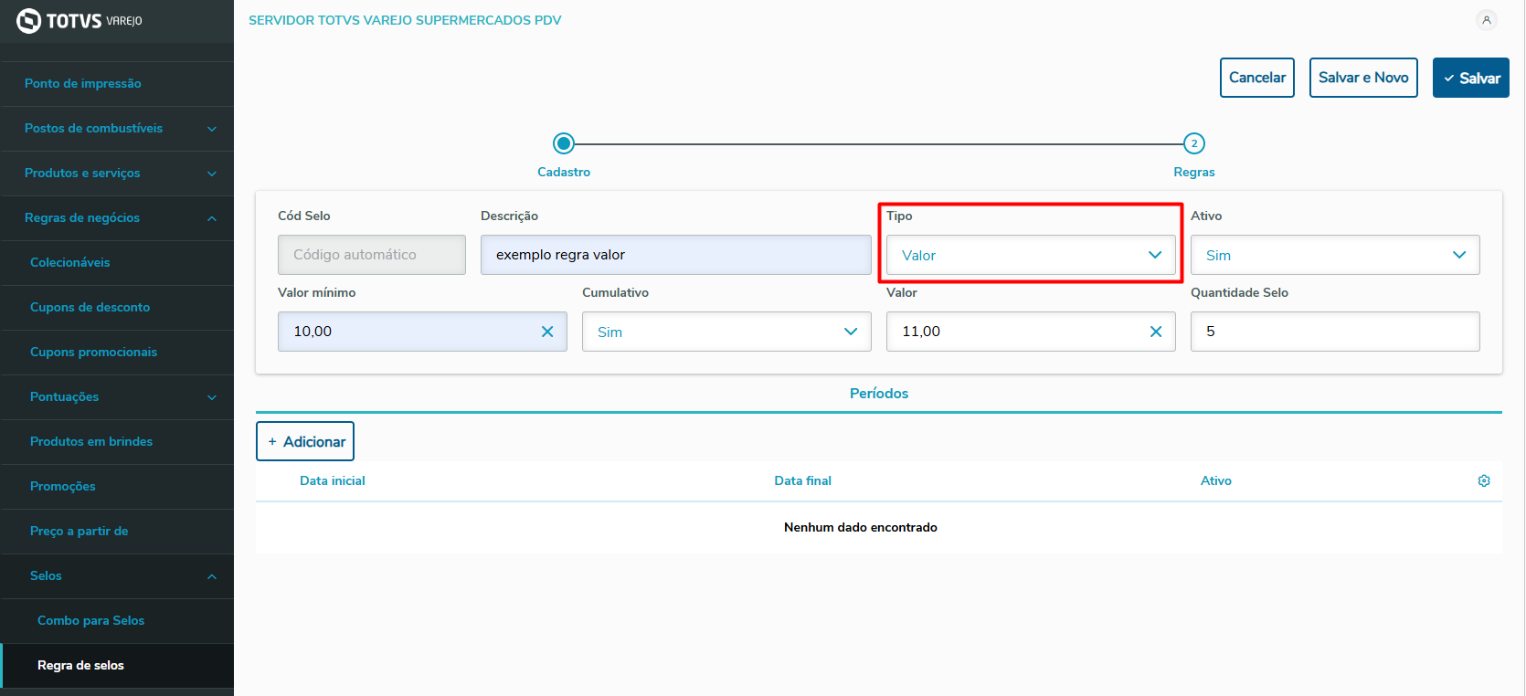The height and width of the screenshot is (696, 1526).
Task: Open Combo para Selos
Action: click(117, 621)
